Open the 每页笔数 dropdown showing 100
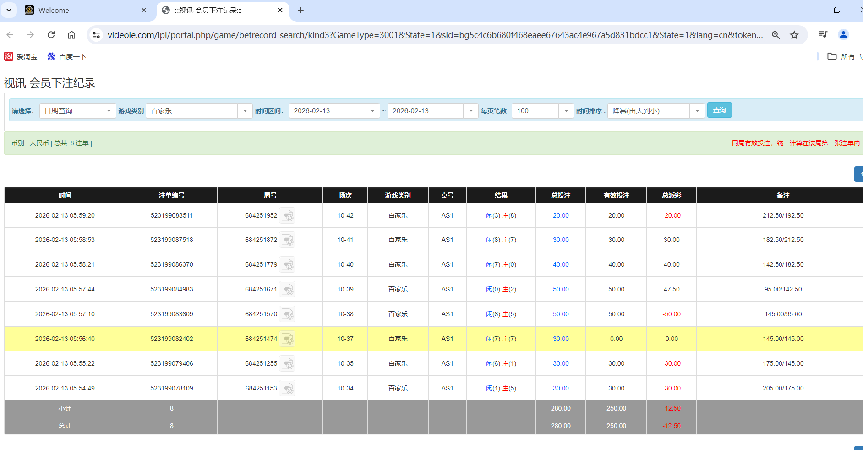Screen dimensions: 863x450 566,110
